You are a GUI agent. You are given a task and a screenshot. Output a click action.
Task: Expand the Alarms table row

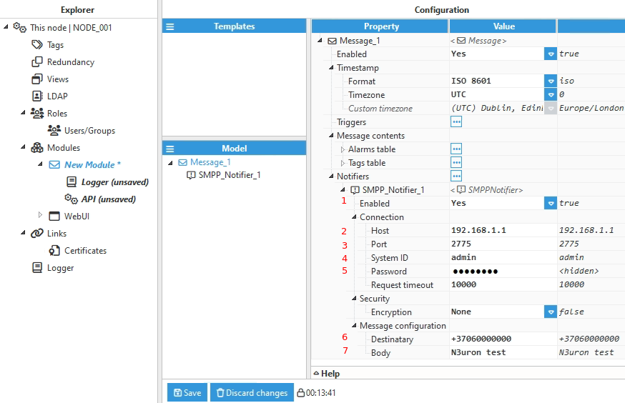pos(343,149)
